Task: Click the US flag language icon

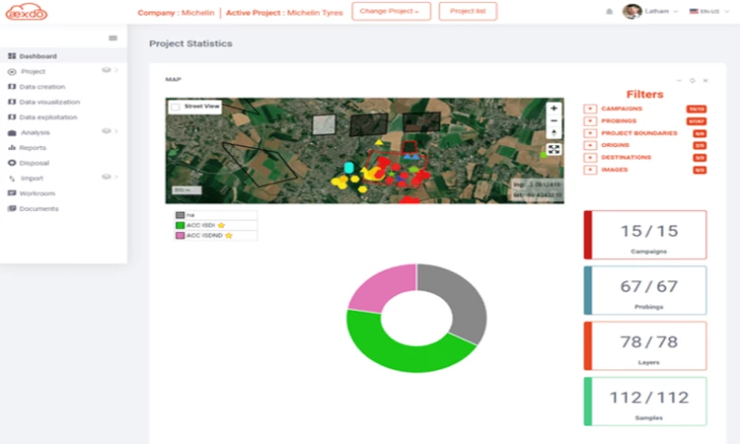Action: [x=694, y=11]
